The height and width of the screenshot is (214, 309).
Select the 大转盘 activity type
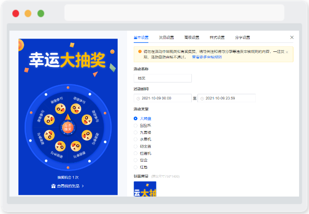[x=143, y=118]
